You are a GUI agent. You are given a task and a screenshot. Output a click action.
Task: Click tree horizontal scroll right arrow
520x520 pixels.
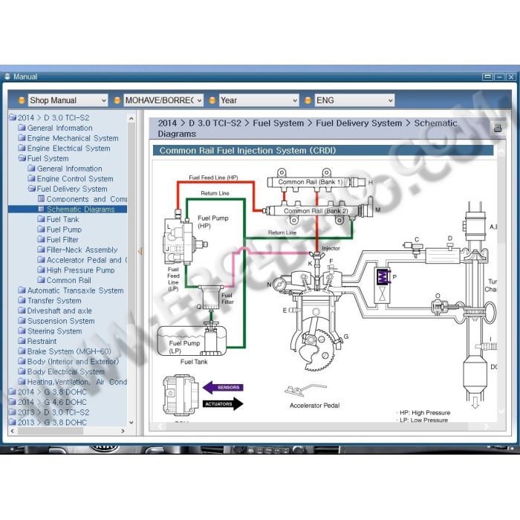point(123,431)
